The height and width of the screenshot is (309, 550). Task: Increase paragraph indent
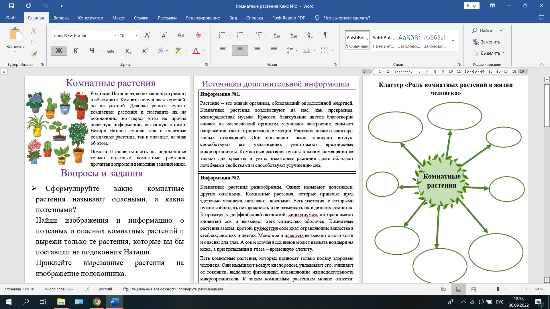pos(293,35)
